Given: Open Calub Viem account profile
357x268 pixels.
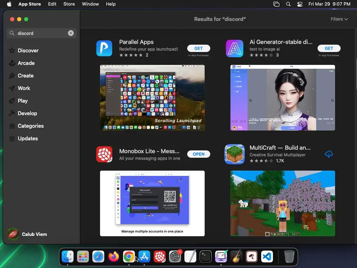Looking at the screenshot, I should point(27,234).
